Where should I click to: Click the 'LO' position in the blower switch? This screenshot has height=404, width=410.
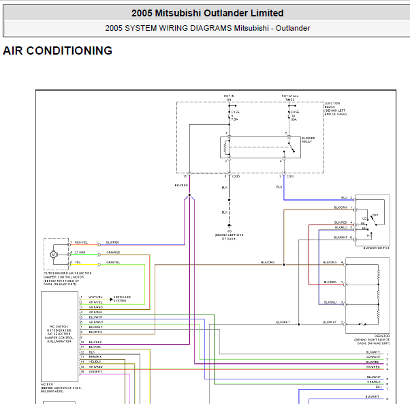pos(364,218)
